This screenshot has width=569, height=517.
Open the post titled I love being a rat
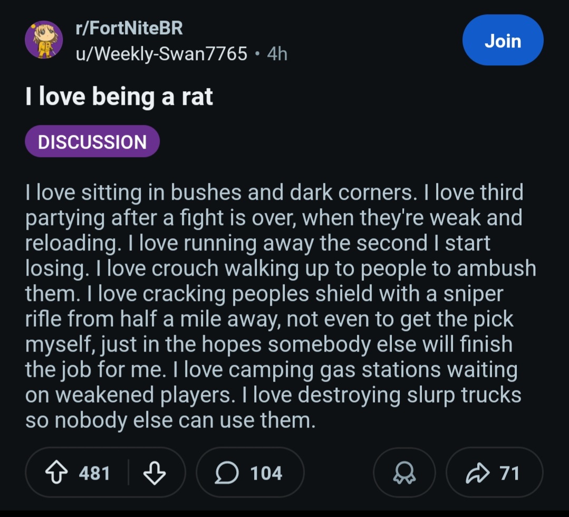(119, 96)
